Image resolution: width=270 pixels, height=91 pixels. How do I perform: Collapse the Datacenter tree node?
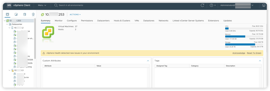tap(7, 24)
